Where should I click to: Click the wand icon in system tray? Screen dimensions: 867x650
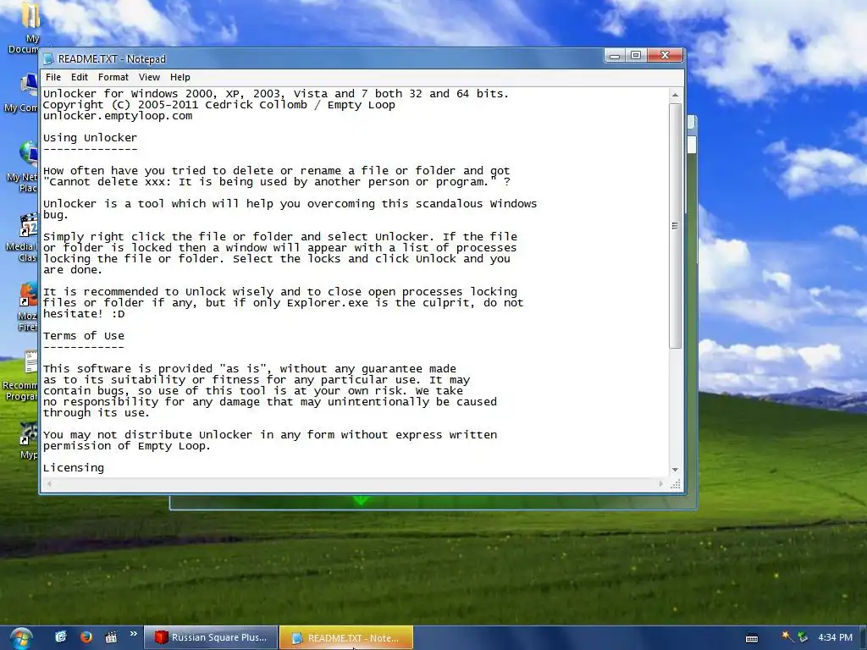coord(787,636)
